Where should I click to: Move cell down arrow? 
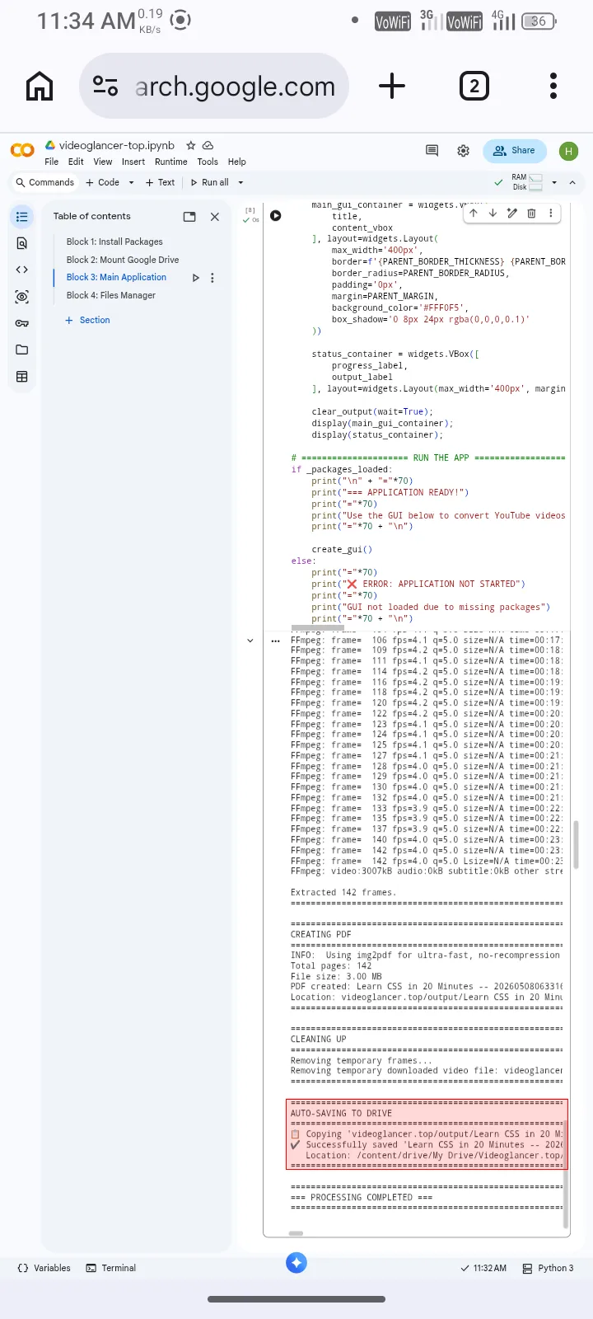[x=493, y=213]
